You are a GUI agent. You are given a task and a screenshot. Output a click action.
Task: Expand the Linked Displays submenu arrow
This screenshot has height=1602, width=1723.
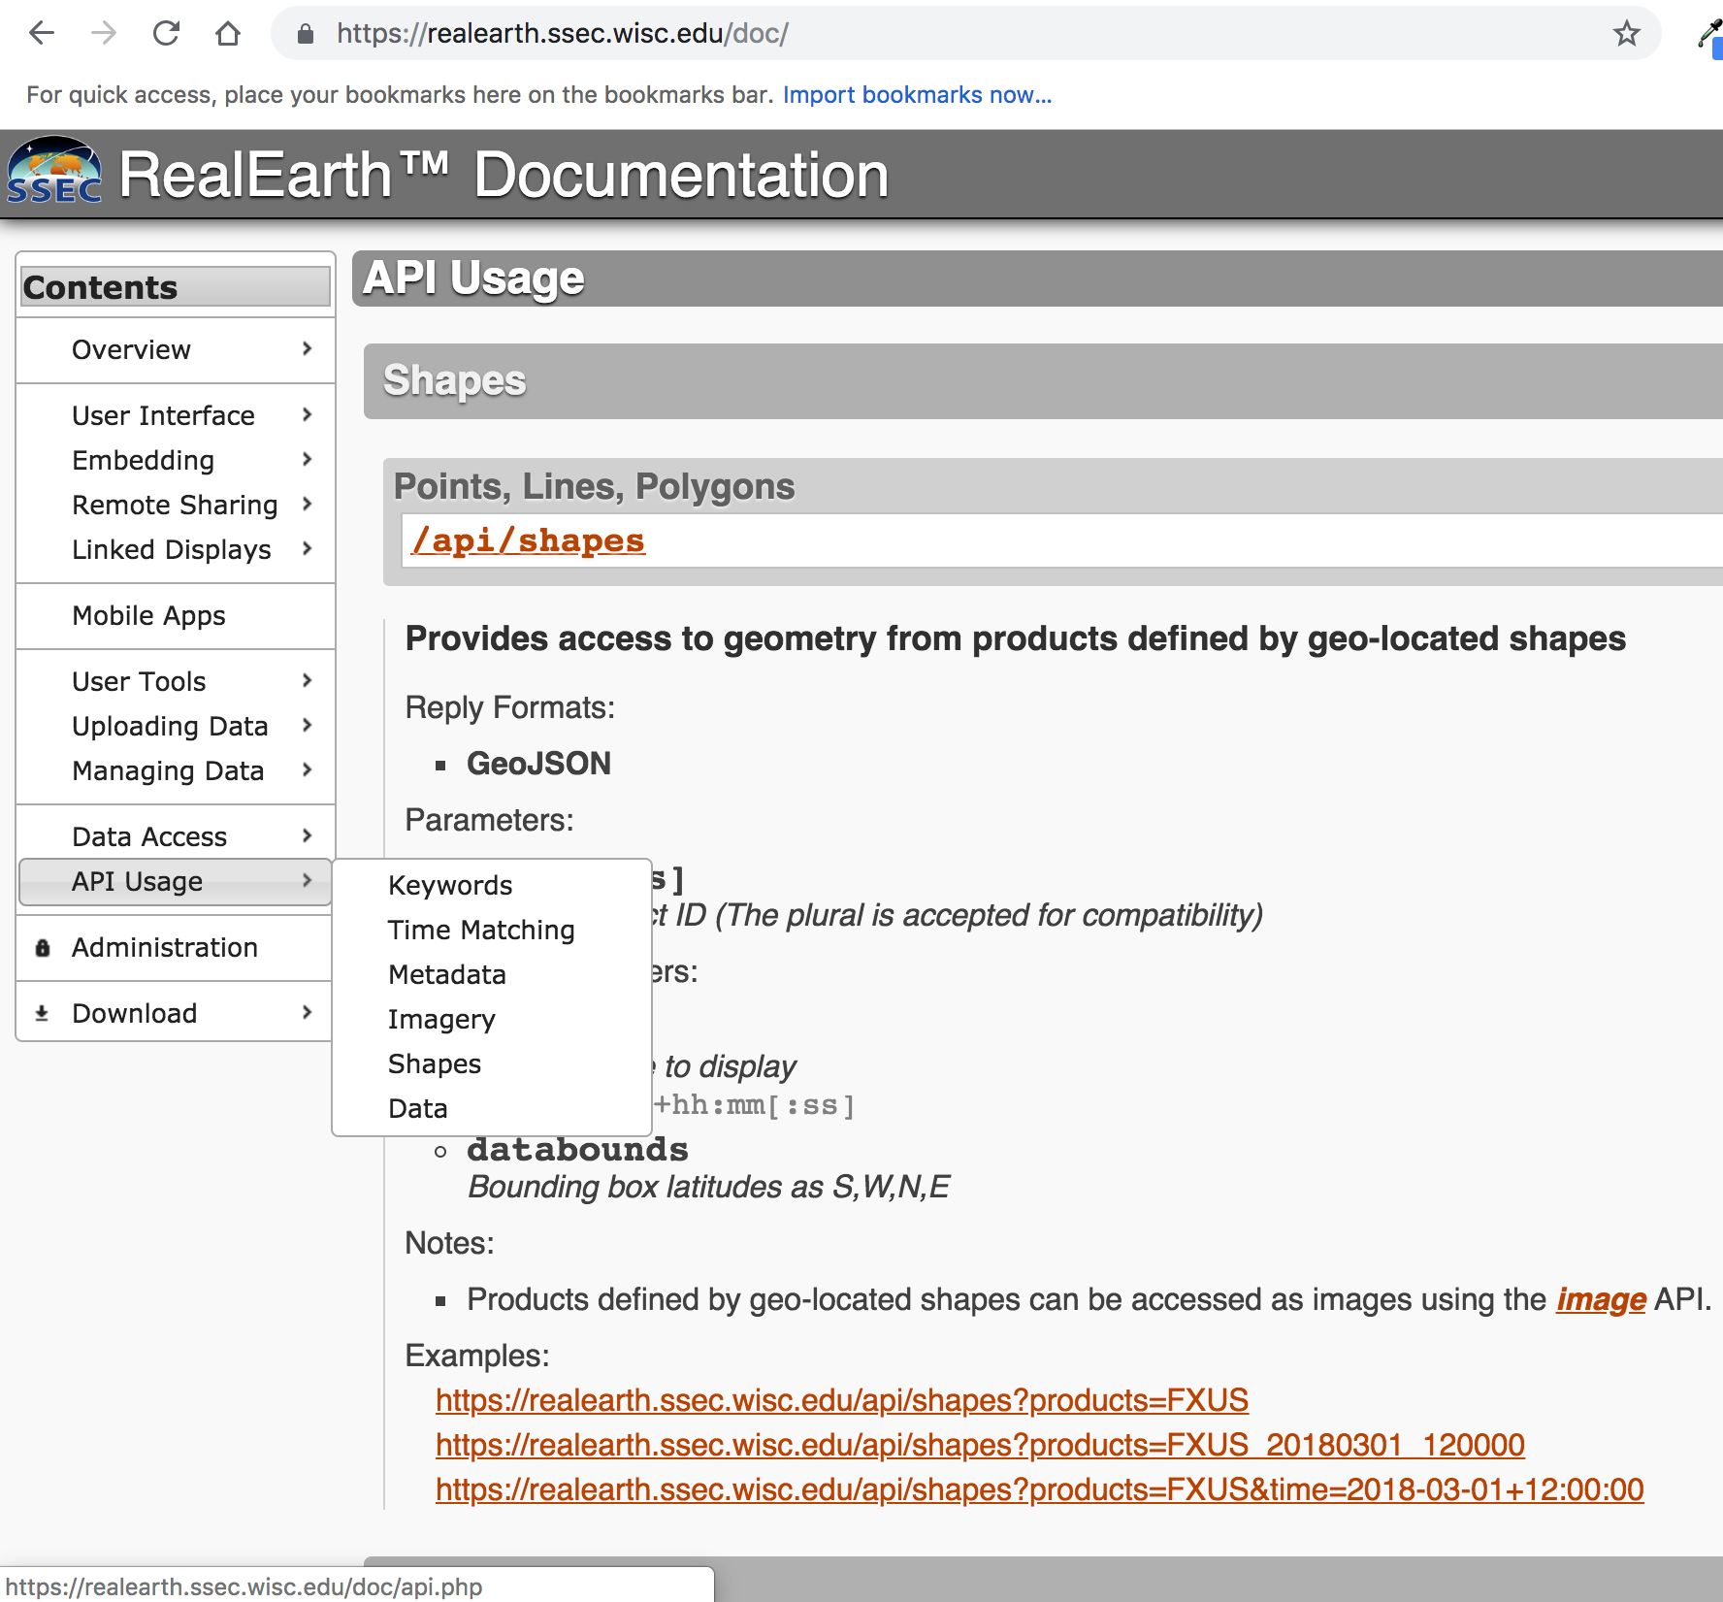pos(308,548)
